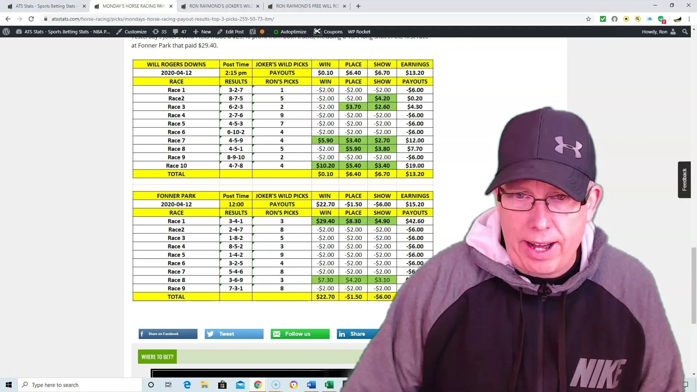Open Autoptimize admin bar menu

290,32
